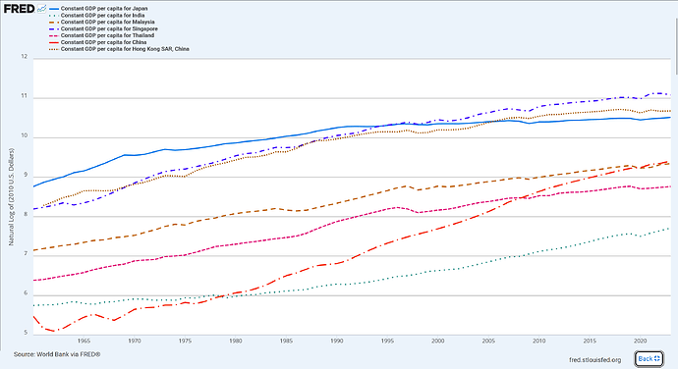Click the China legend line swatch

54,42
